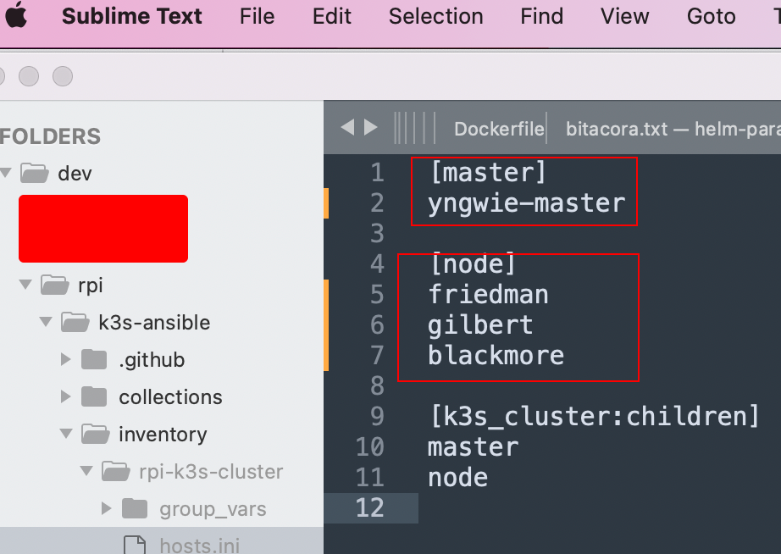Viewport: 781px width, 554px height.
Task: Open the Apple menu
Action: [14, 16]
